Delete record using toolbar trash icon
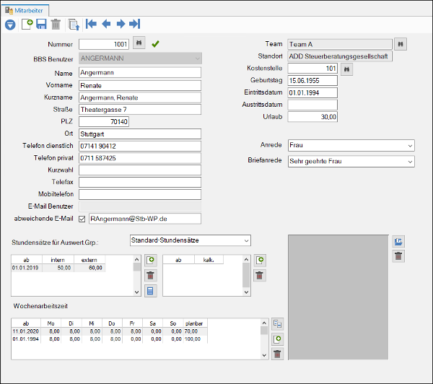The image size is (433, 384). (56, 25)
